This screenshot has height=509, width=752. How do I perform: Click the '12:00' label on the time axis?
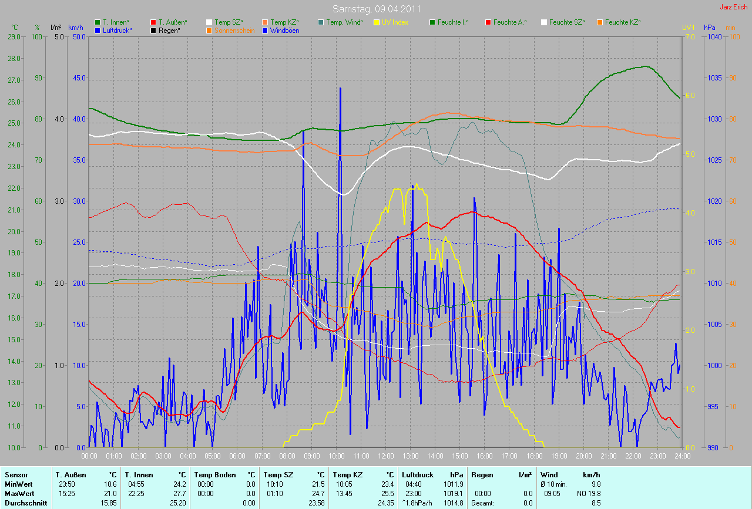pyautogui.click(x=385, y=456)
